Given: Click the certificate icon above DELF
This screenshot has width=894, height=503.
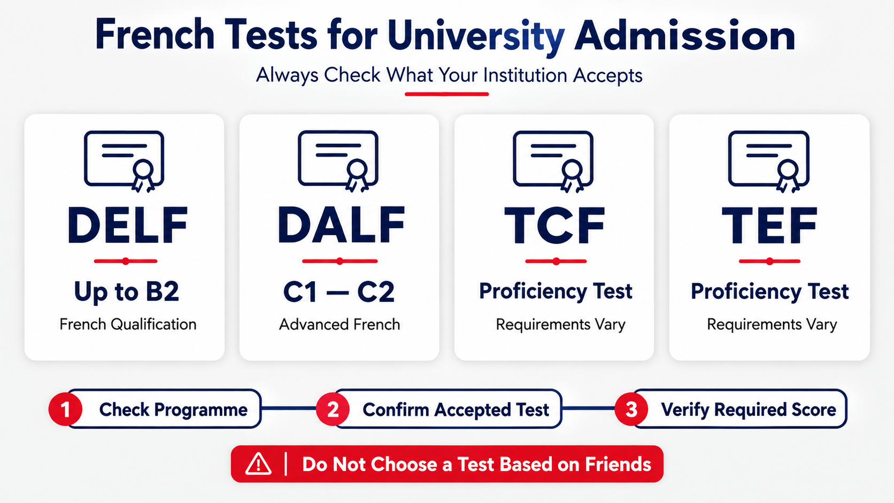Looking at the screenshot, I should click(x=124, y=161).
